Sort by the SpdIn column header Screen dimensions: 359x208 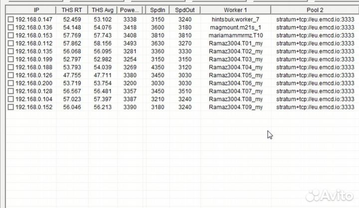(157, 10)
